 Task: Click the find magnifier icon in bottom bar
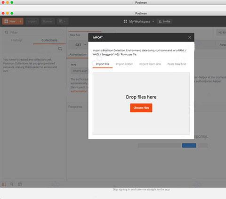coord(12,184)
